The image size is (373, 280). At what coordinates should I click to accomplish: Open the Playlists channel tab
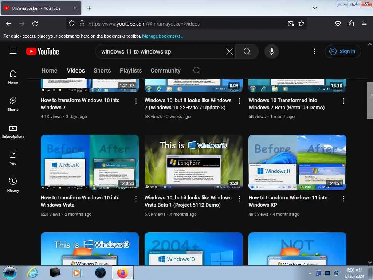coord(131,70)
